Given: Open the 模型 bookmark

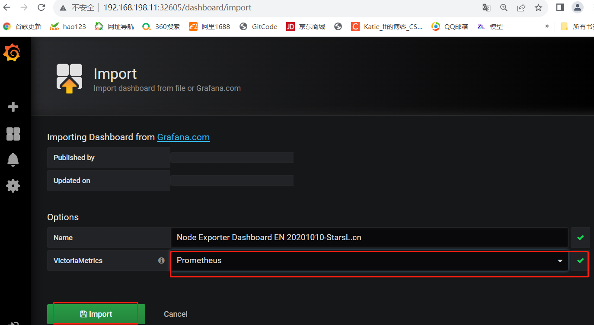Looking at the screenshot, I should pyautogui.click(x=490, y=26).
